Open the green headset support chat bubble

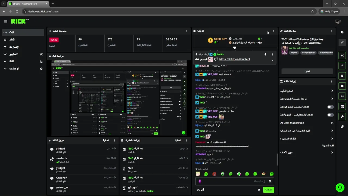(x=340, y=188)
